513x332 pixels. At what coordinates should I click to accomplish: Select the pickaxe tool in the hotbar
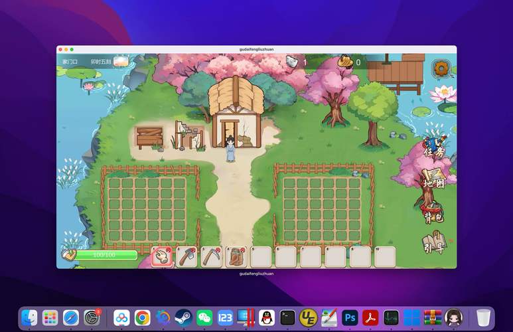[x=211, y=256]
